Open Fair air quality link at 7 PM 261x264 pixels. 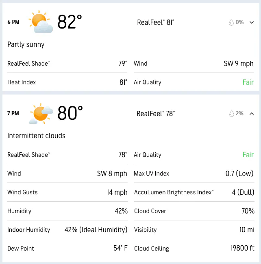pos(248,155)
